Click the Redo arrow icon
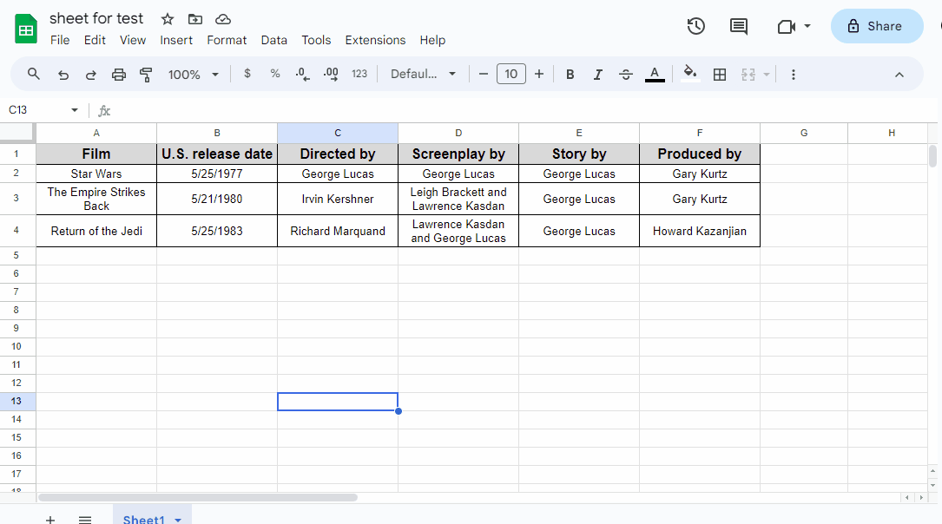 pos(90,75)
